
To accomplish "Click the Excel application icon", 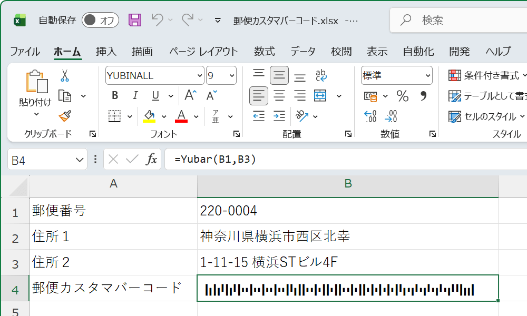I will click(20, 20).
